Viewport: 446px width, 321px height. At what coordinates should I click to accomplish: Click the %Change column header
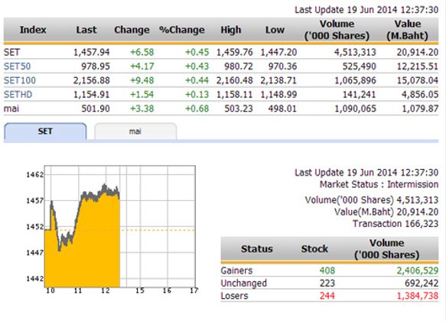[x=182, y=30]
